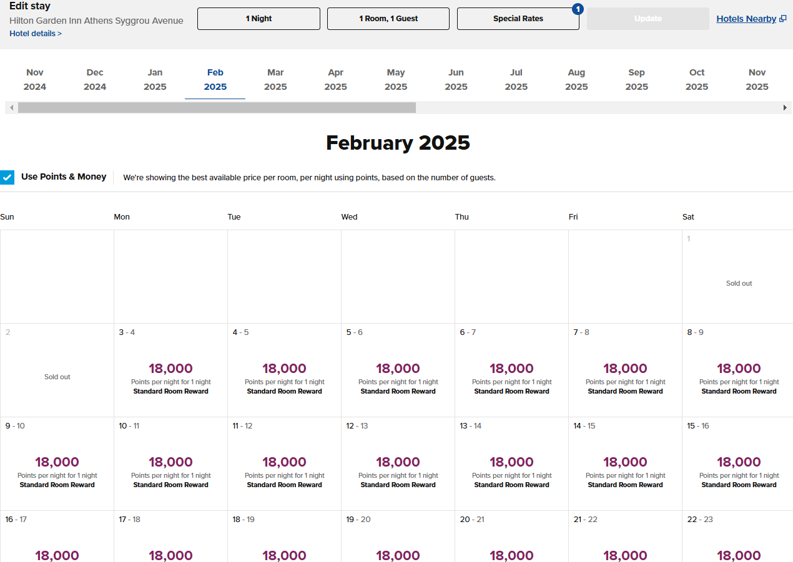Screen dimensions: 793x562
Task: Open the Special Rates options
Action: [518, 19]
